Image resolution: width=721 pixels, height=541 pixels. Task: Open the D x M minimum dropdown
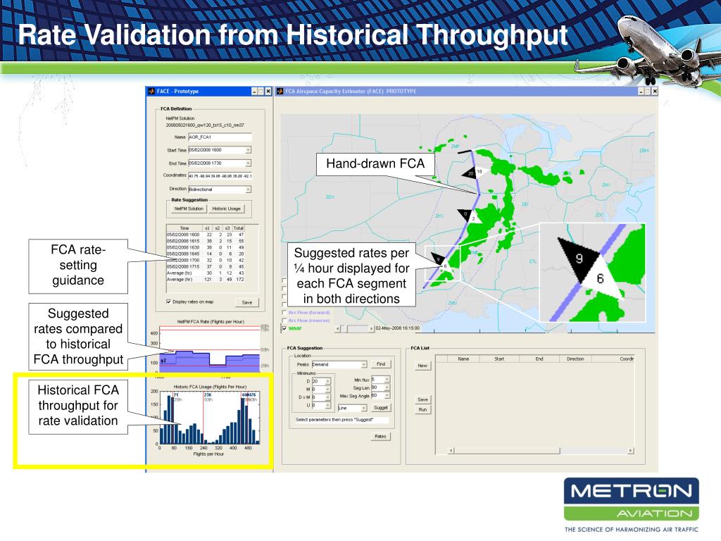(x=328, y=397)
